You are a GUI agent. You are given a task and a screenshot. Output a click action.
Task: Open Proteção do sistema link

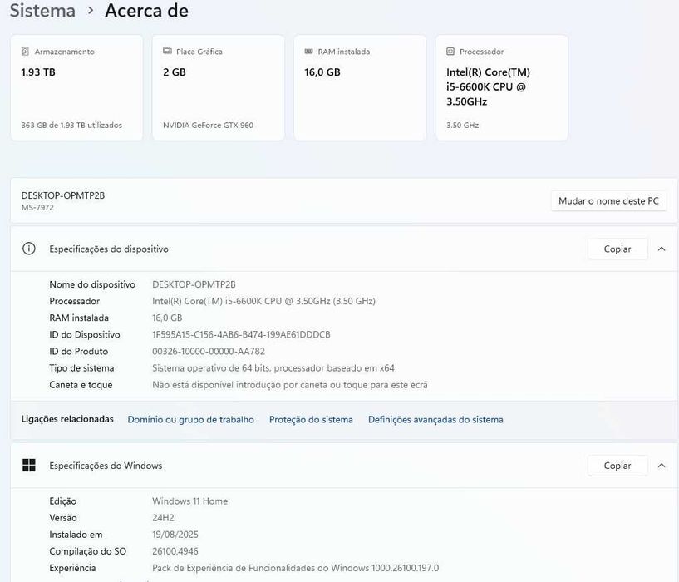coord(311,420)
